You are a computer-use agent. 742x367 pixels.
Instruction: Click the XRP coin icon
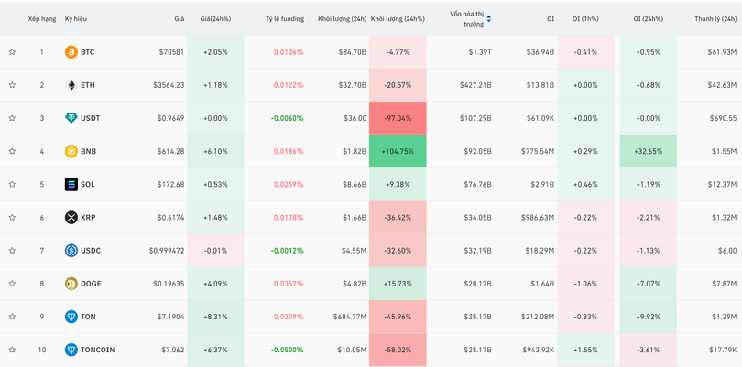click(x=71, y=217)
